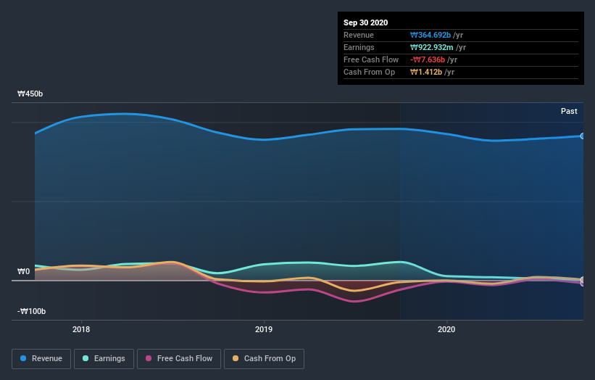Click the Revenue label in tooltip

click(359, 35)
